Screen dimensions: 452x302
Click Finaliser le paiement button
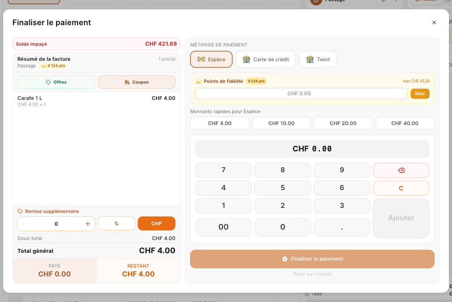pos(312,259)
